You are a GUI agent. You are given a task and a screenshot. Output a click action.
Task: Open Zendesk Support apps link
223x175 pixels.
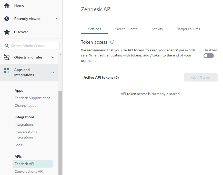coord(32,98)
